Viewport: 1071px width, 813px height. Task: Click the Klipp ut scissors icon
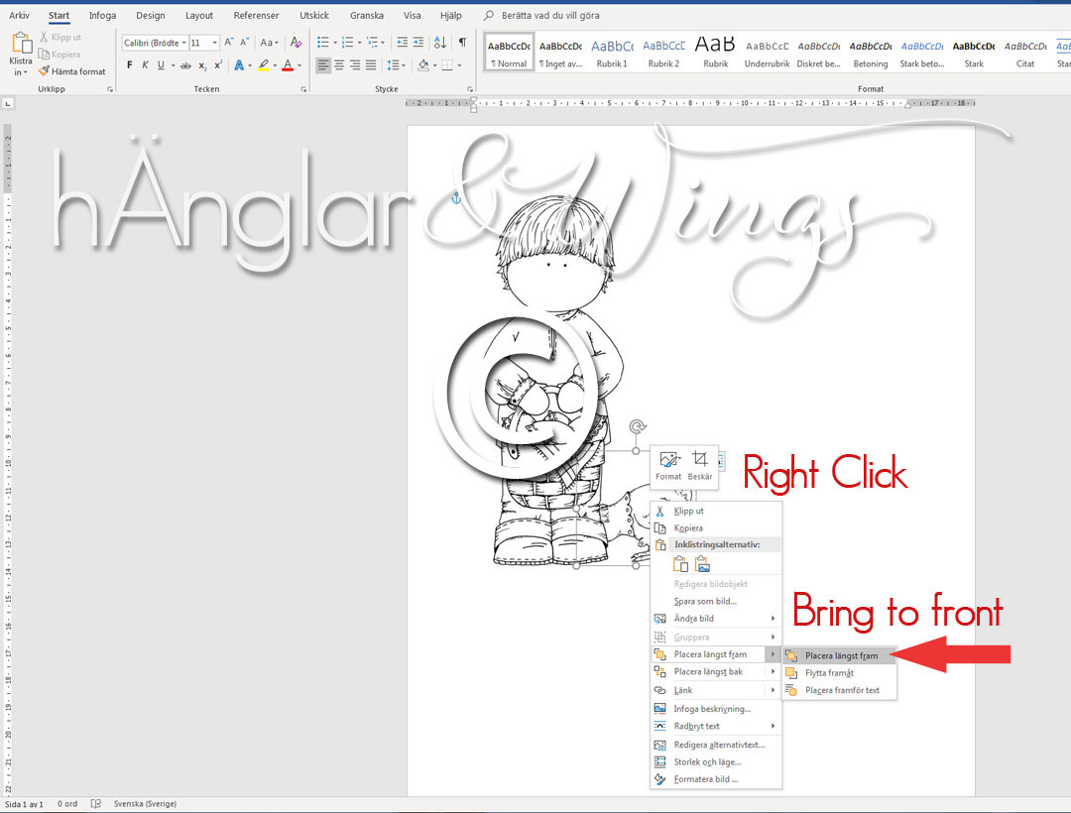[x=657, y=510]
